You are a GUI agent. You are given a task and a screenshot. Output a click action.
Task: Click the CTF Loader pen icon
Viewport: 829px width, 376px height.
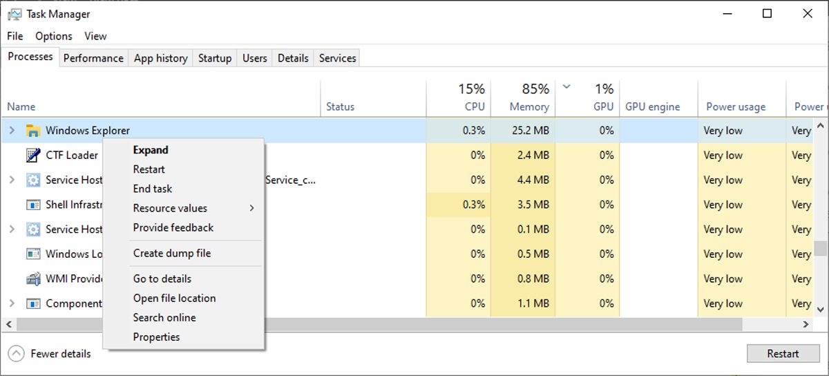pyautogui.click(x=32, y=156)
